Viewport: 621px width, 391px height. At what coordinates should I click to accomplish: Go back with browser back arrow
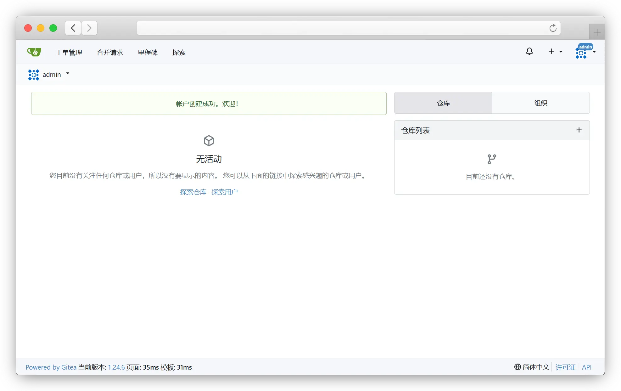click(x=73, y=28)
